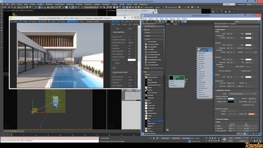The height and width of the screenshot is (148, 263).
Task: Collapse the Basic options rollout
Action: (x=215, y=30)
